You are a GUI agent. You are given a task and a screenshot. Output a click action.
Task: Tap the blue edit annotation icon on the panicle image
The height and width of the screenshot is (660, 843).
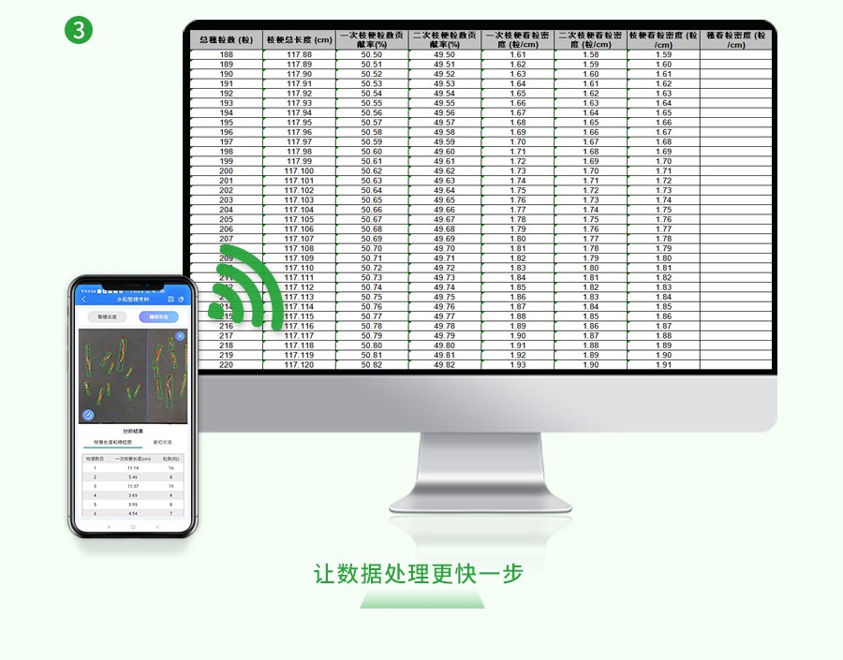88,415
